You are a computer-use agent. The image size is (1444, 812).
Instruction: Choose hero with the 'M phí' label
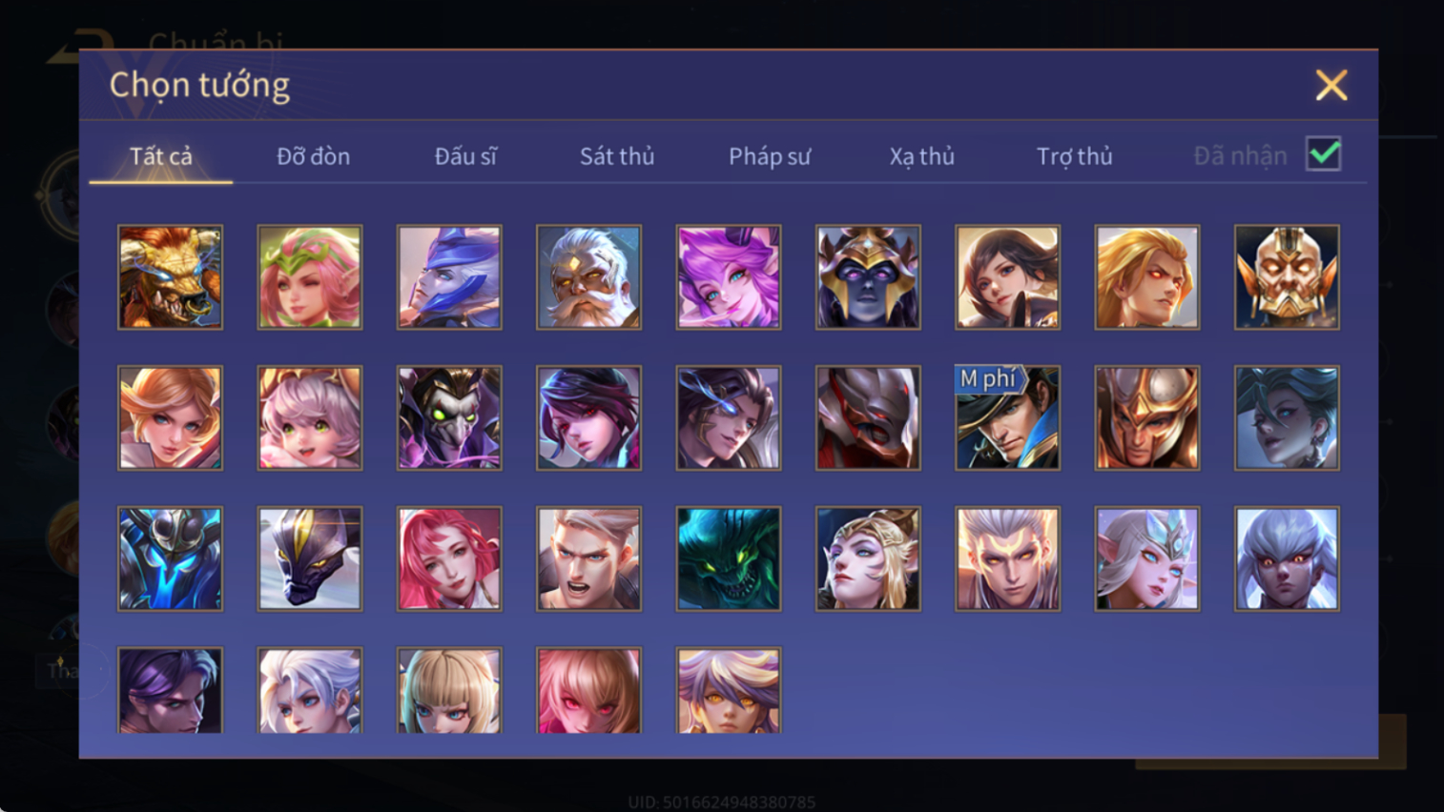pyautogui.click(x=1007, y=418)
